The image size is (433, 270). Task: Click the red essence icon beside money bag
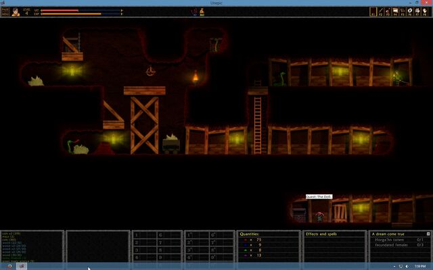pos(195,12)
